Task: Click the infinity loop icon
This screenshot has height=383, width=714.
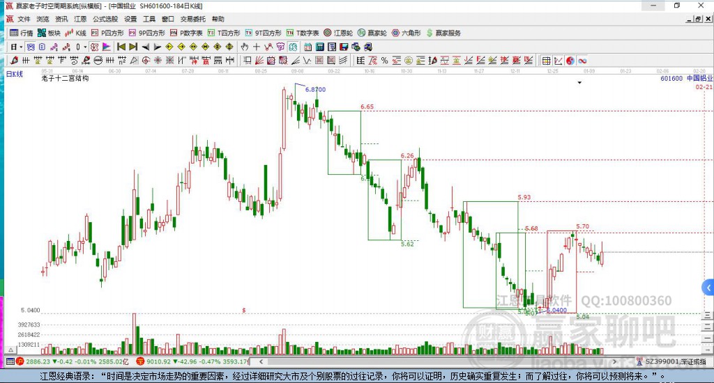Action: tap(582, 61)
